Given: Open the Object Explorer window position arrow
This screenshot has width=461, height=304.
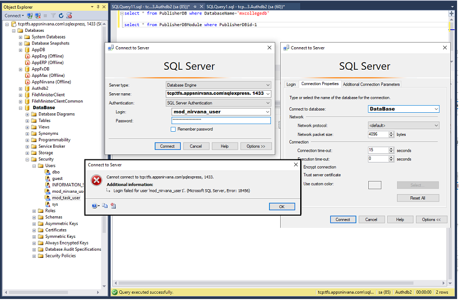Looking at the screenshot, I should click(x=92, y=7).
